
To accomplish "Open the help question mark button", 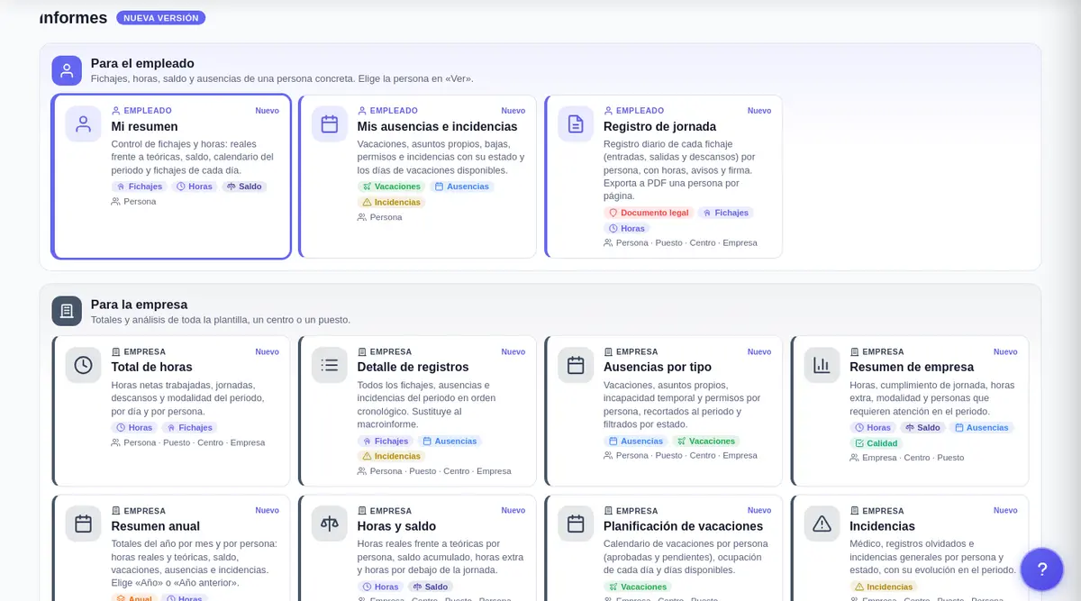I will (1042, 569).
